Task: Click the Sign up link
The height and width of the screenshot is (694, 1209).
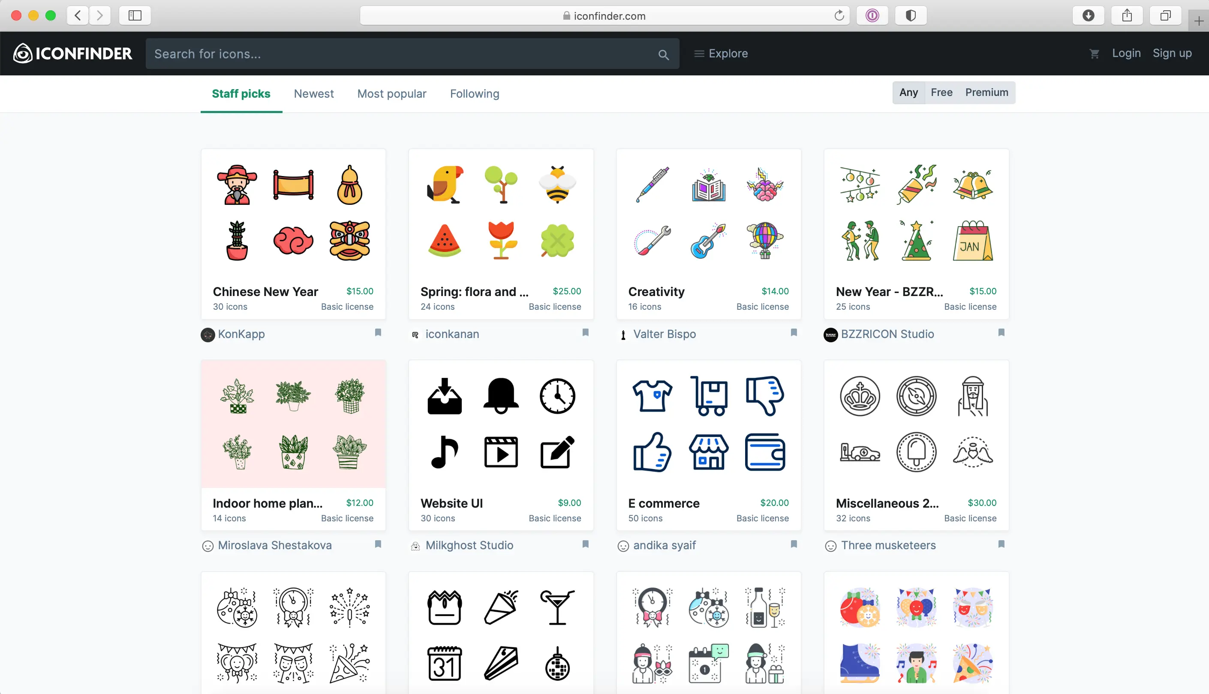Action: (1172, 53)
